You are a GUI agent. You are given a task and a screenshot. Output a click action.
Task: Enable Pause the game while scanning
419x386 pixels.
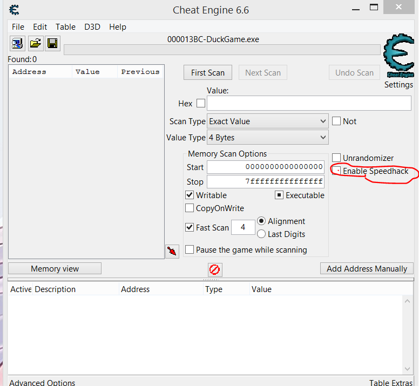190,249
